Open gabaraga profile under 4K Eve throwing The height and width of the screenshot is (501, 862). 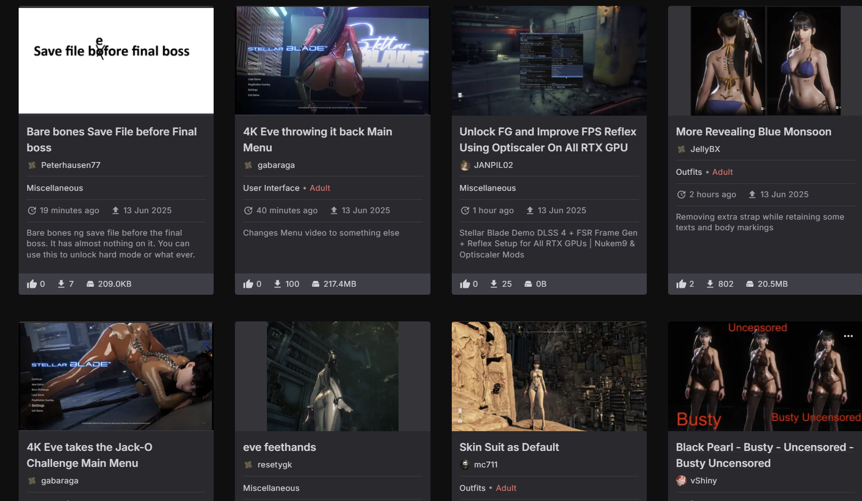point(276,165)
